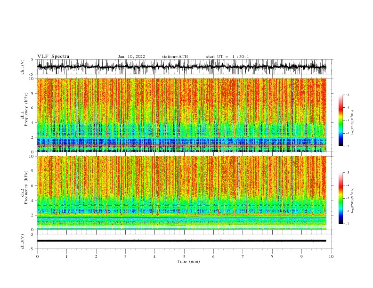Click time axis tick label '9'
This screenshot has height=288, width=373.
(x=301, y=256)
